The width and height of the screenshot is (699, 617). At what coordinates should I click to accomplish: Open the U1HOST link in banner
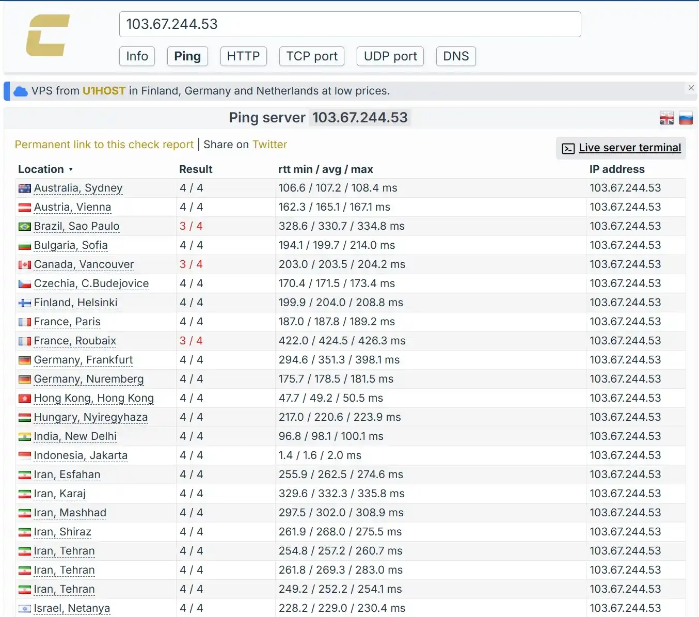104,91
